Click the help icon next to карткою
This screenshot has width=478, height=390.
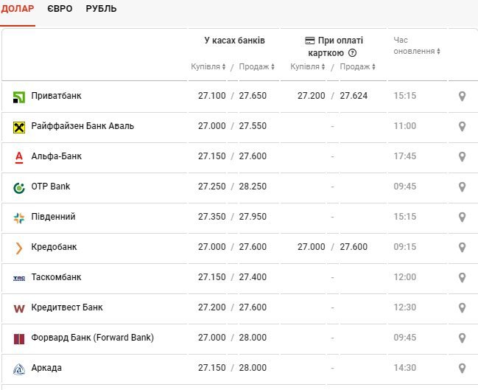352,53
